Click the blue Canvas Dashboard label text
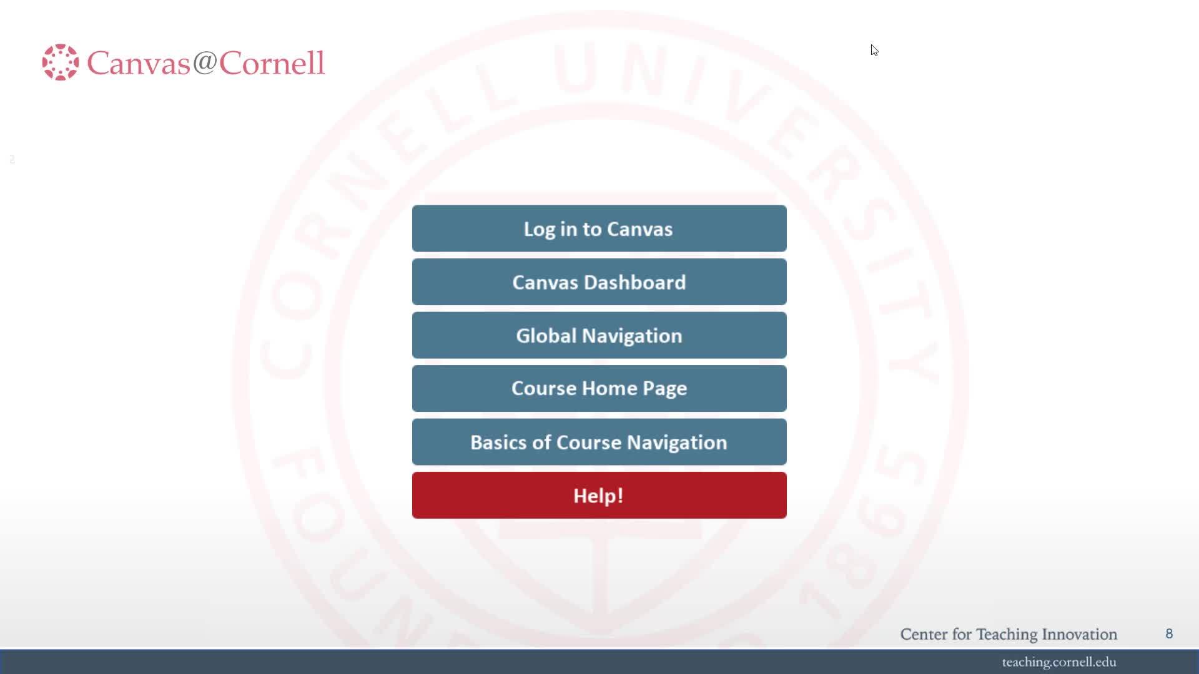Viewport: 1199px width, 674px height. click(x=598, y=282)
